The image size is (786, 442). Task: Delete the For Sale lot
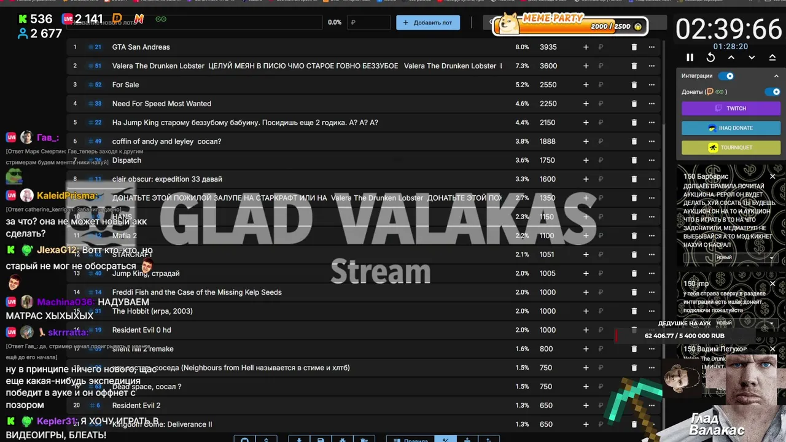pyautogui.click(x=634, y=85)
